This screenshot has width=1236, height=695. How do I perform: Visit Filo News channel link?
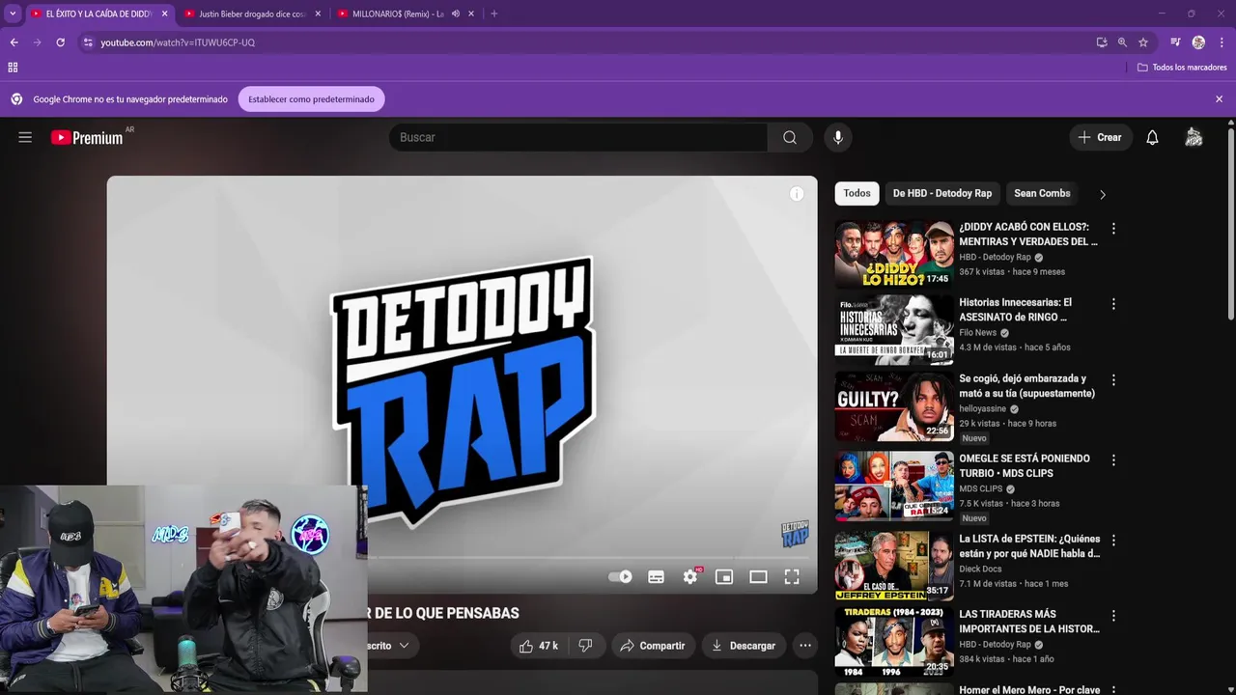coord(977,333)
